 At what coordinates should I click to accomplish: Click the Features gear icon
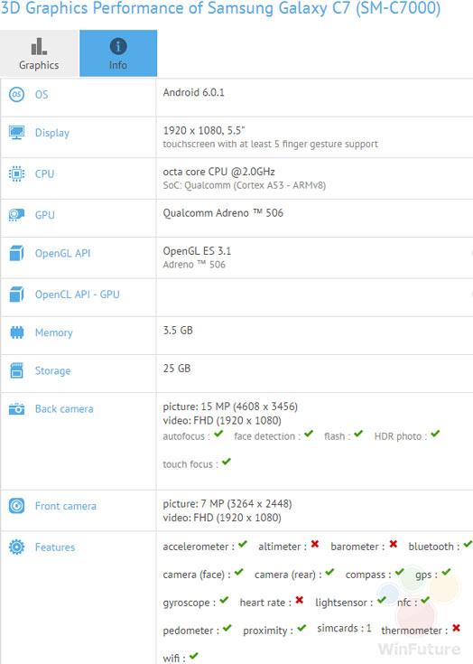[16, 547]
